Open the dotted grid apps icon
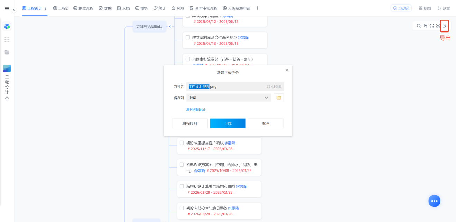This screenshot has width=456, height=222. pos(7,39)
